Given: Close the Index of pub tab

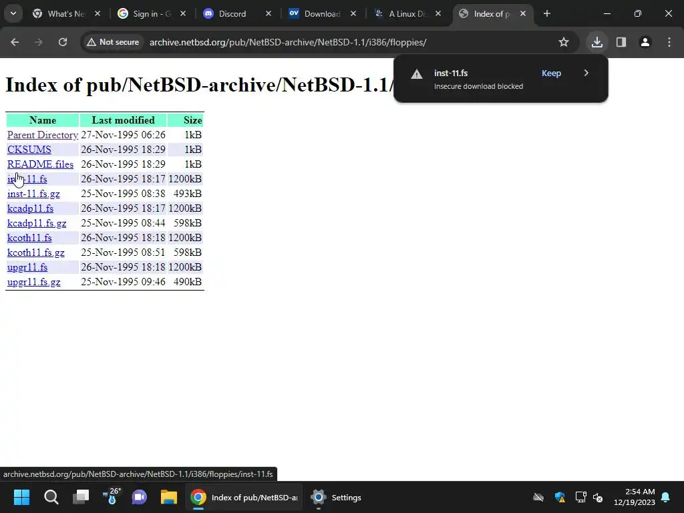Looking at the screenshot, I should [523, 13].
